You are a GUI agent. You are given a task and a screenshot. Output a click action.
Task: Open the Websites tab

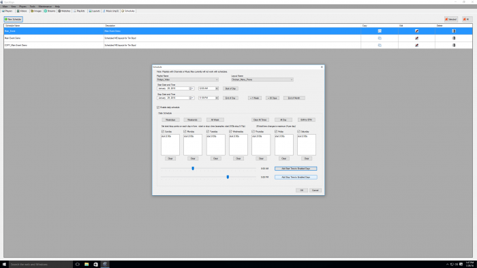[x=64, y=11]
